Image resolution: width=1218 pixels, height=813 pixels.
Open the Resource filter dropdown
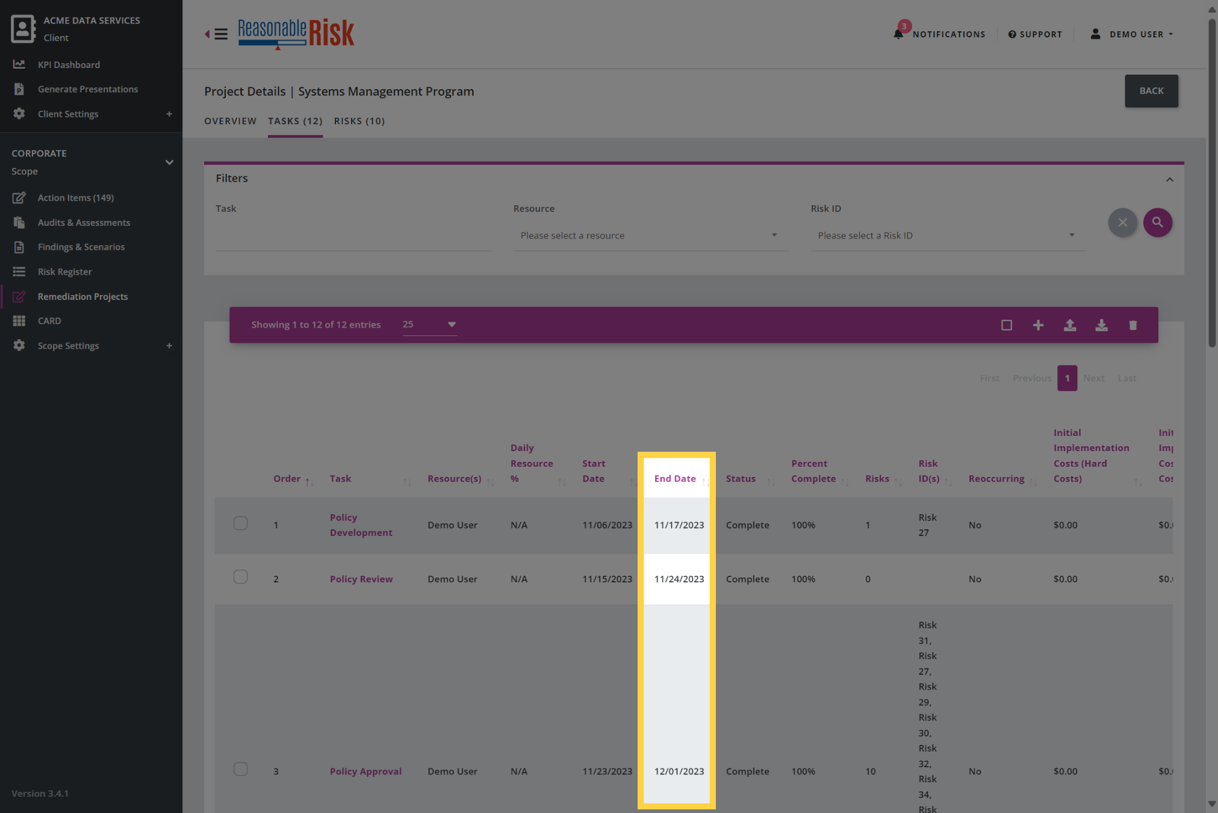650,235
